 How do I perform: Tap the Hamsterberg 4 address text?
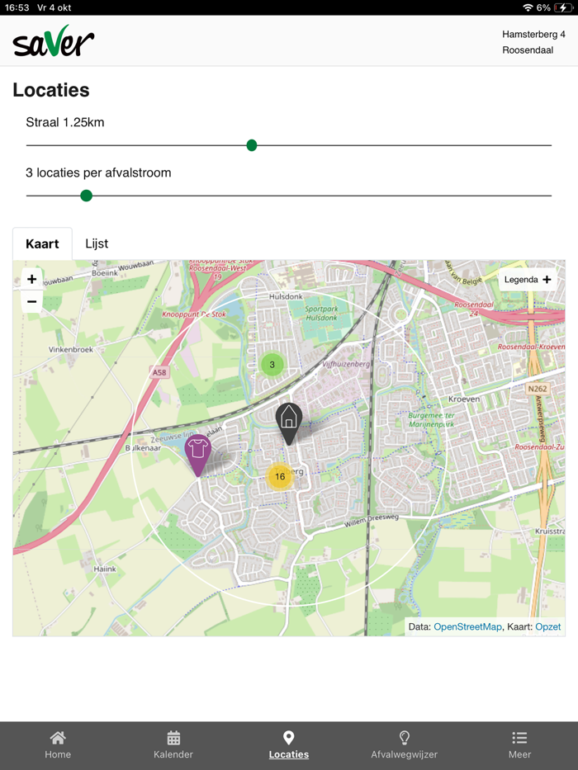[533, 35]
